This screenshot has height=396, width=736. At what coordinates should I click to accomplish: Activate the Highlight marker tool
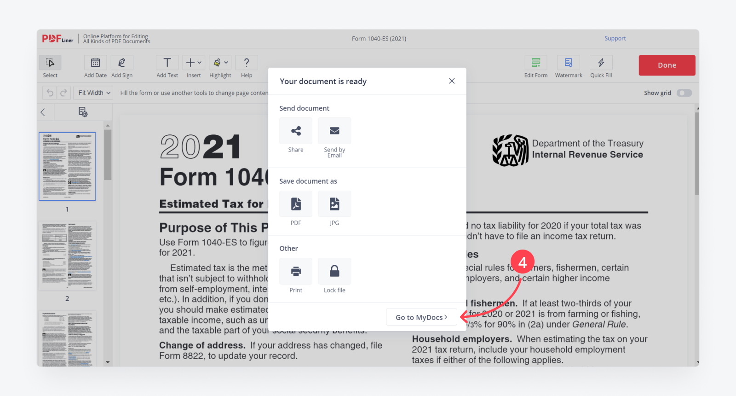point(217,63)
